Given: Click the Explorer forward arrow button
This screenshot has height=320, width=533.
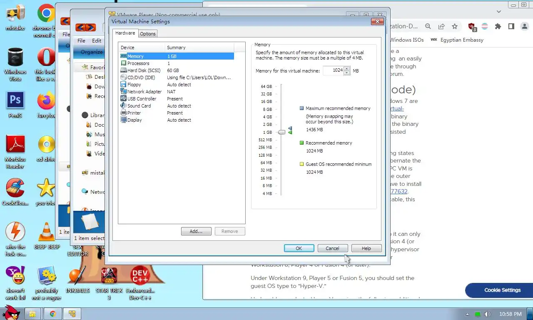Looking at the screenshot, I should click(x=90, y=28).
